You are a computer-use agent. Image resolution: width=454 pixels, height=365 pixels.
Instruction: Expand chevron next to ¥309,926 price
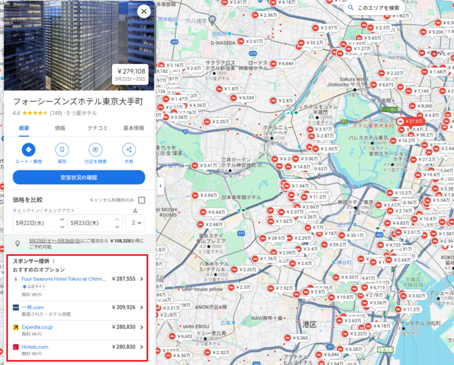[x=142, y=307]
